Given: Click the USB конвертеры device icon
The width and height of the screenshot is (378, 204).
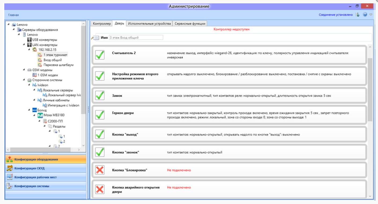Looking at the screenshot, I should pos(29,40).
